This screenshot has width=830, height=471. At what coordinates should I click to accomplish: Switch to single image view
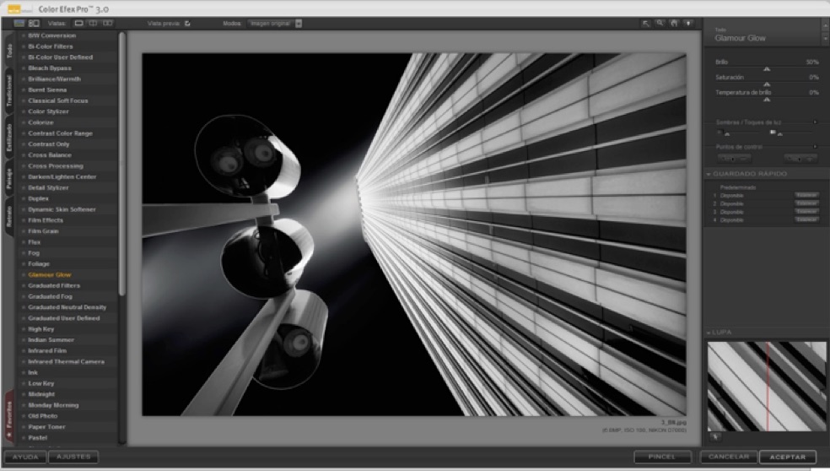coord(79,24)
